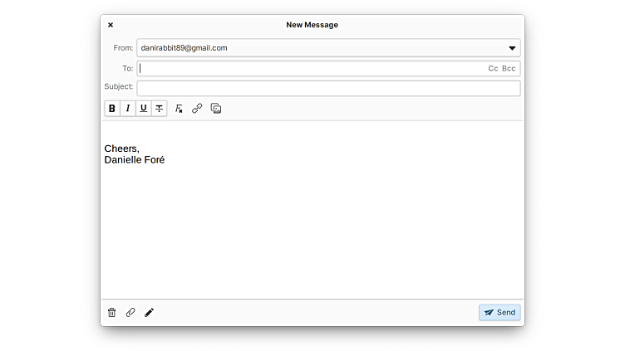Click the pencil icon in bottom bar
The width and height of the screenshot is (625, 351).
coord(150,313)
